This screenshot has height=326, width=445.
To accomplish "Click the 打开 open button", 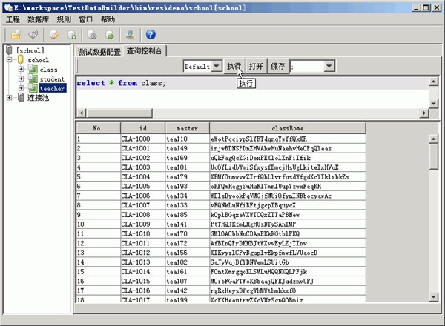I will (256, 67).
